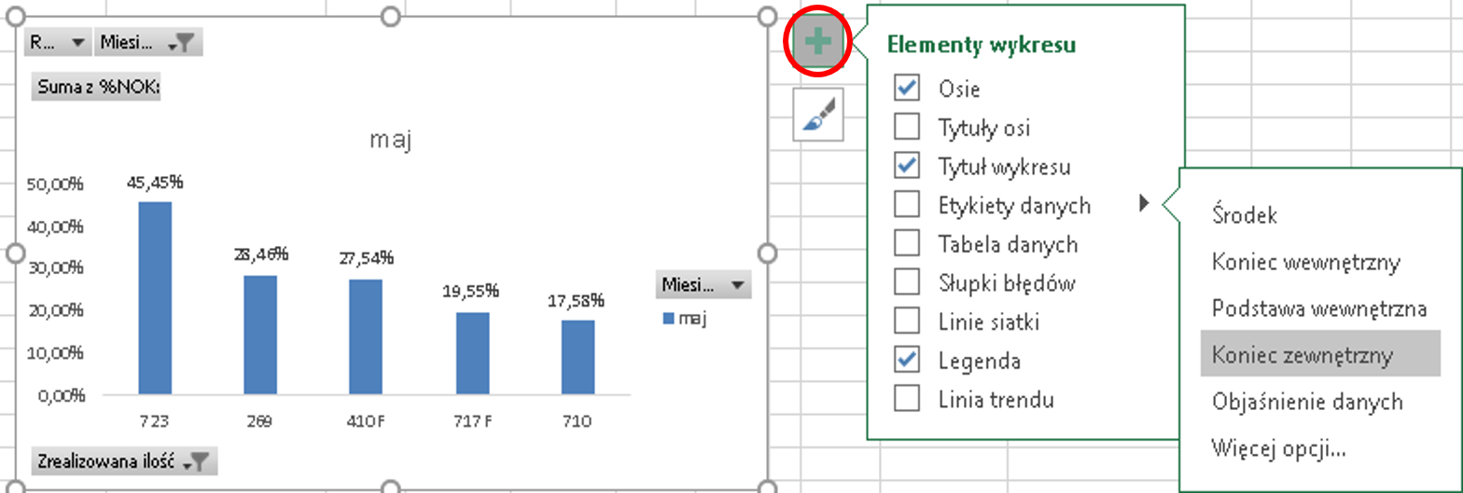Select Koniec zewnętrzny label position
The width and height of the screenshot is (1463, 493).
coord(1303,355)
